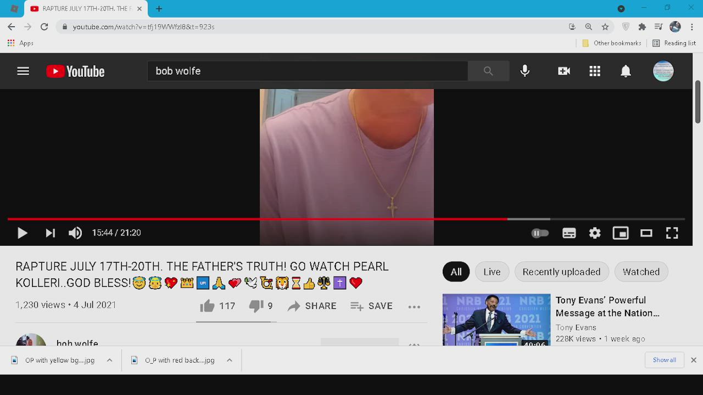Toggle subtitles/closed captions
Image resolution: width=703 pixels, height=395 pixels.
click(569, 233)
